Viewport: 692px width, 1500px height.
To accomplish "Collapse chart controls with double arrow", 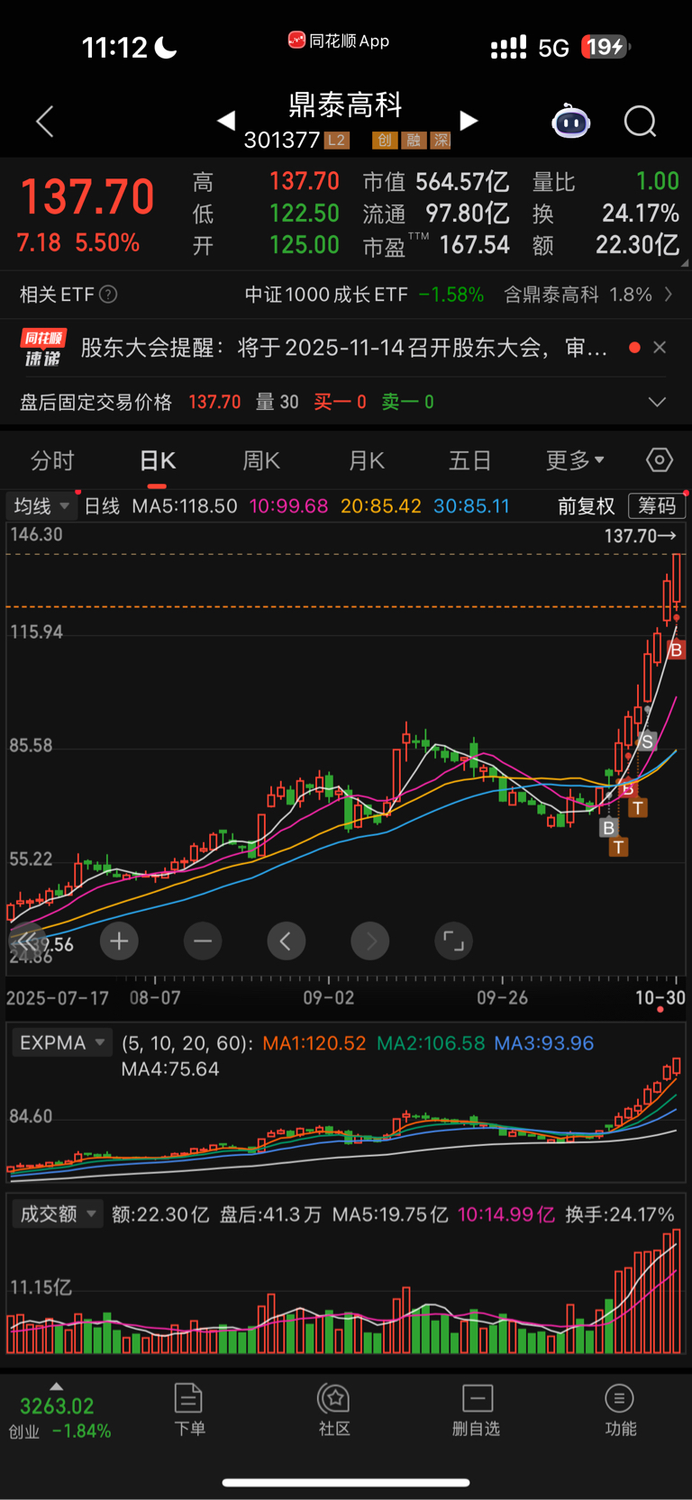I will 27,941.
